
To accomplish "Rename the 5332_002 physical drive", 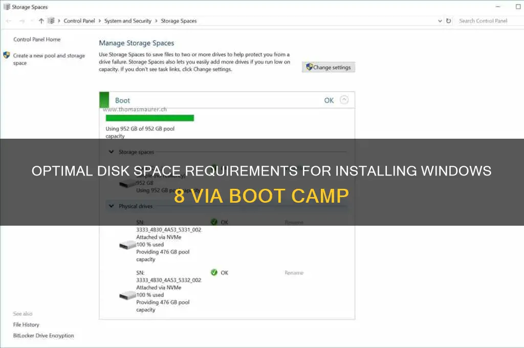I will tap(294, 273).
